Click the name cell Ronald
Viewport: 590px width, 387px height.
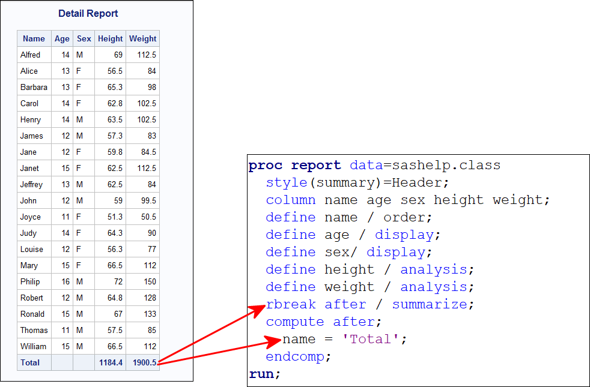(32, 314)
